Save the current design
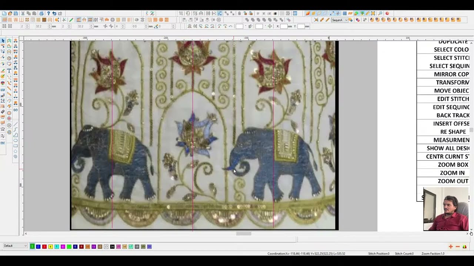The height and width of the screenshot is (266, 474). click(16, 13)
